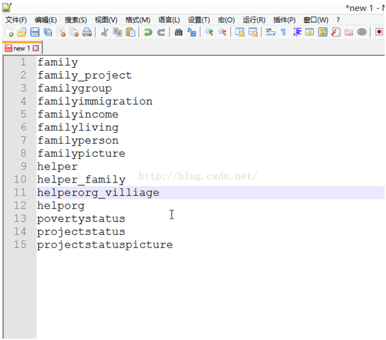Click the text "familyimmigration"

click(95, 102)
